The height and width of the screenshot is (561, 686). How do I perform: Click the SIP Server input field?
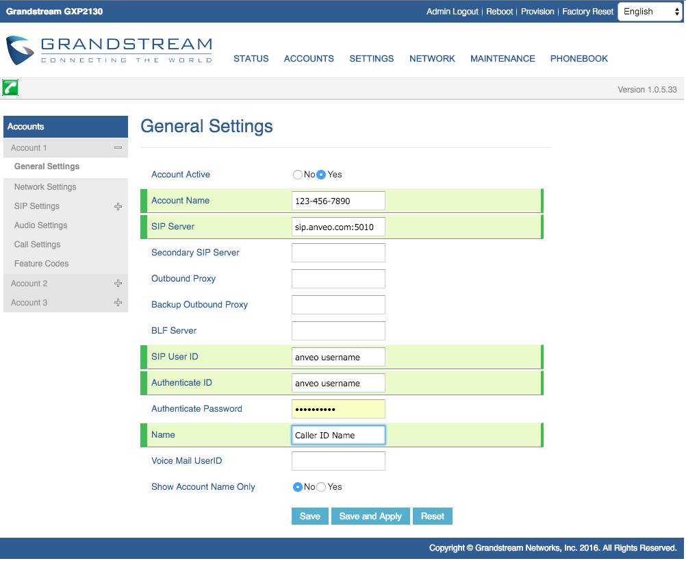pos(338,227)
